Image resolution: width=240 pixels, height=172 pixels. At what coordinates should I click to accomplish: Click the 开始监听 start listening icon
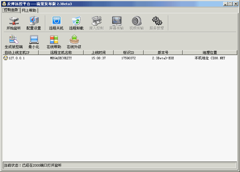pyautogui.click(x=13, y=23)
